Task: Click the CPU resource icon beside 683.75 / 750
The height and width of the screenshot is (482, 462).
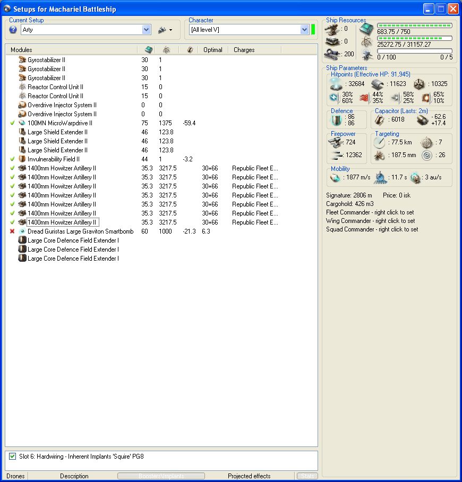Action: (366, 30)
